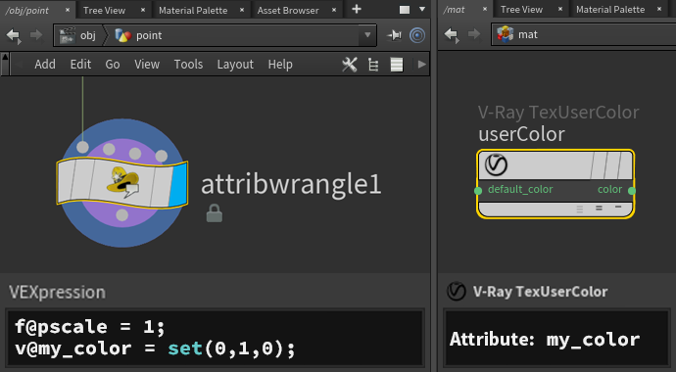
Task: Add a new pane tab with plus
Action: [357, 9]
